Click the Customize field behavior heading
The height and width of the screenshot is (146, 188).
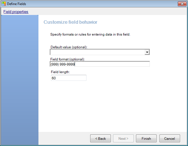click(70, 22)
